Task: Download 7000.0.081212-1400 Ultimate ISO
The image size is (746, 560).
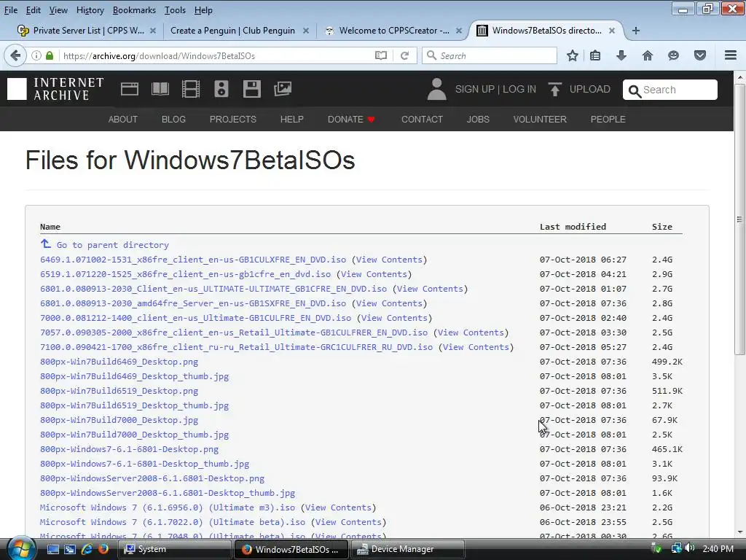Action: tap(195, 318)
